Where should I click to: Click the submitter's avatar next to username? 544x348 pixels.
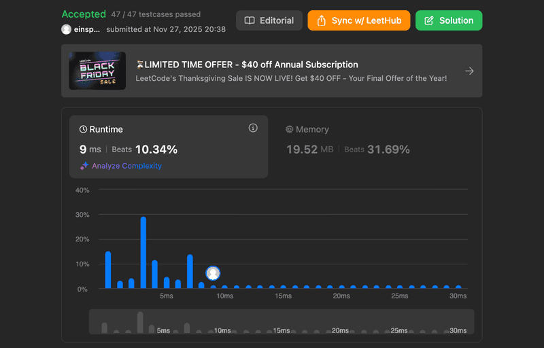coord(66,29)
